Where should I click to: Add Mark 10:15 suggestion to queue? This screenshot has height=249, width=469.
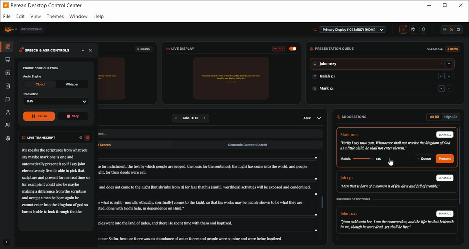point(424,159)
